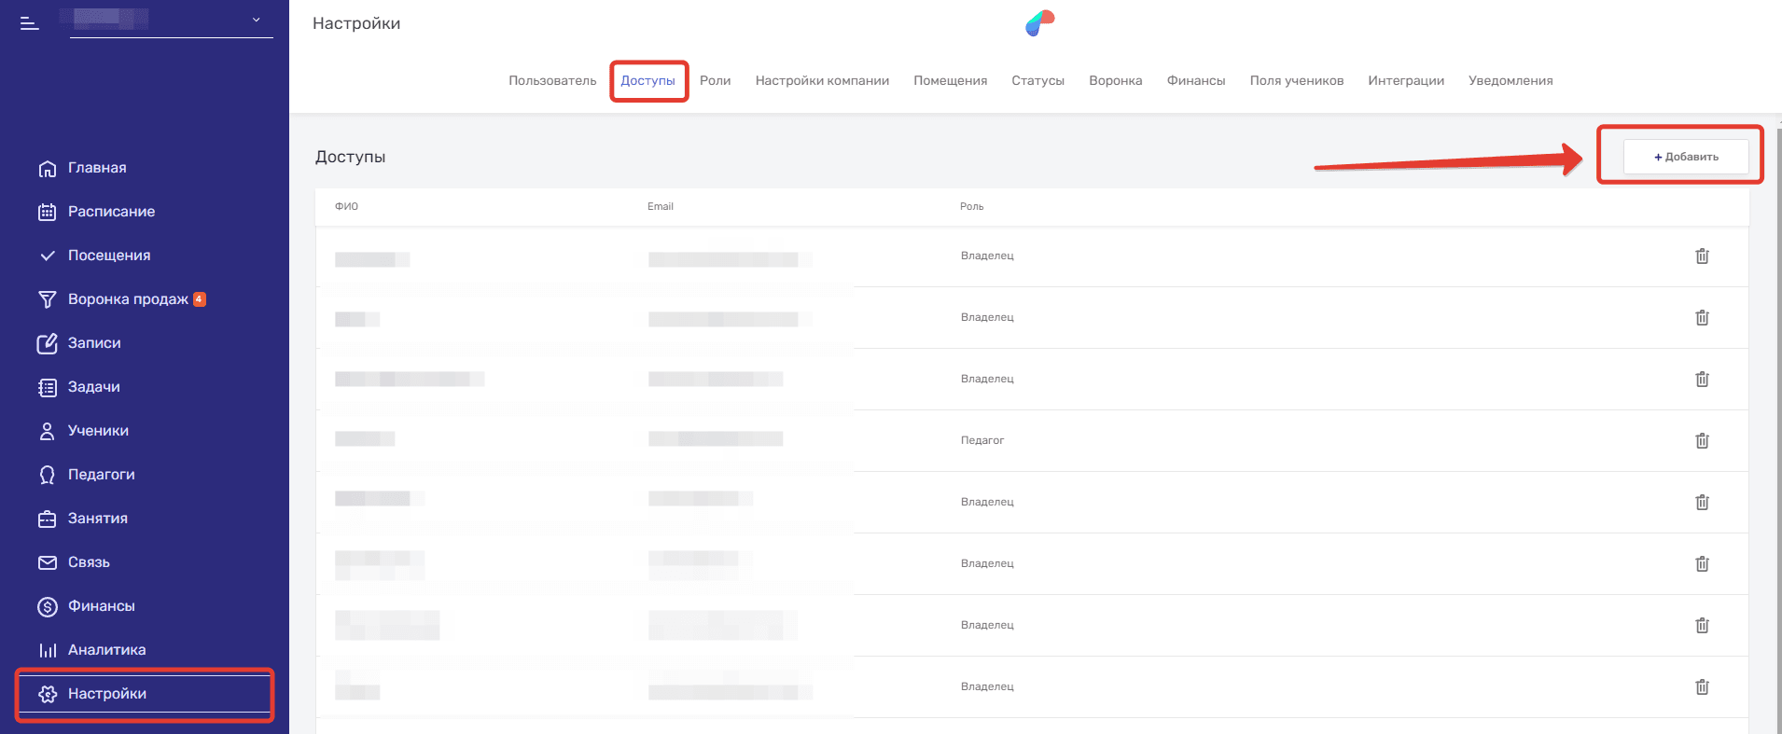The height and width of the screenshot is (734, 1782).
Task: Open the Интеграции tab
Action: pyautogui.click(x=1405, y=81)
